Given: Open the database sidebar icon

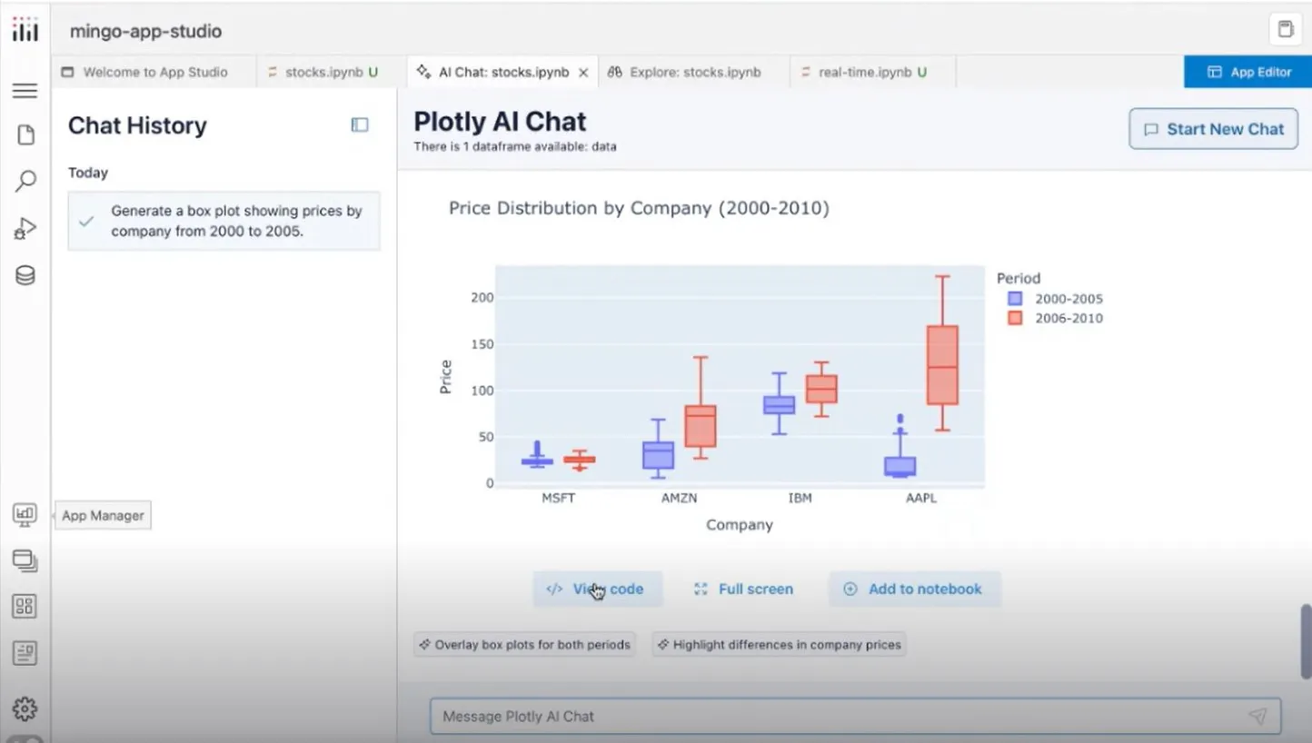Looking at the screenshot, I should coord(25,275).
